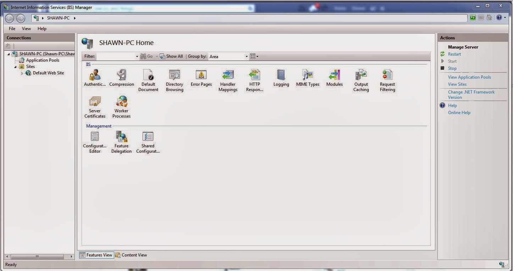Image resolution: width=513 pixels, height=271 pixels.
Task: Open the Authentication feature icon
Action: click(95, 78)
